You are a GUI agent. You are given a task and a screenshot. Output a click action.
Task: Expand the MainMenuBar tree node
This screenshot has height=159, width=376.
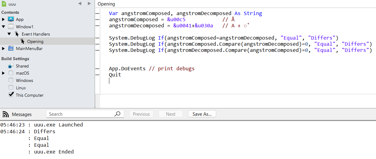pyautogui.click(x=3, y=48)
